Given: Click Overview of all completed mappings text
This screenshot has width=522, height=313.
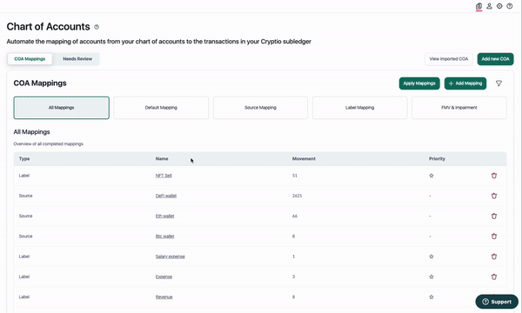Looking at the screenshot, I should pos(48,144).
